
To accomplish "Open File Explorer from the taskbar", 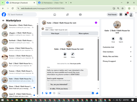I will pos(17,100).
